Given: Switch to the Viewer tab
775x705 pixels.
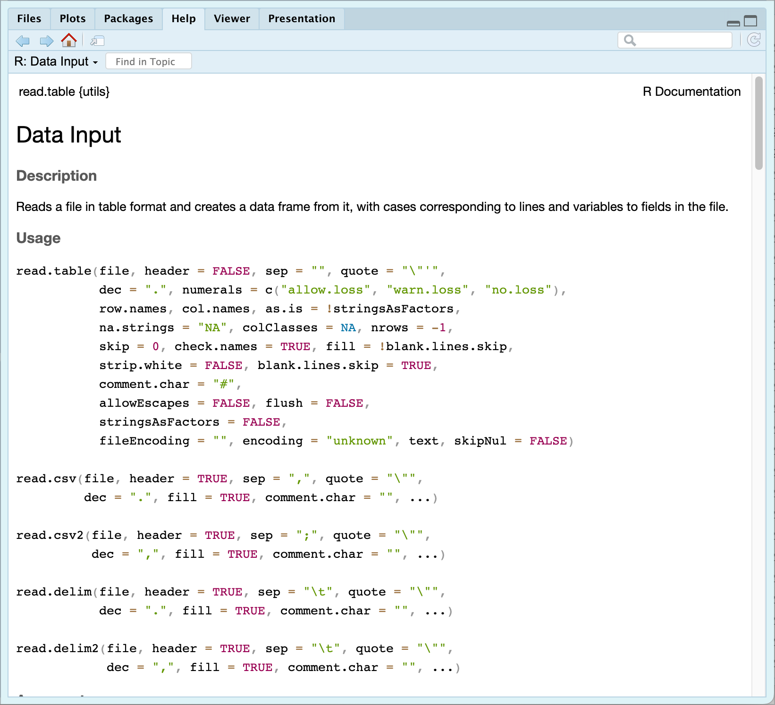Looking at the screenshot, I should tap(232, 19).
